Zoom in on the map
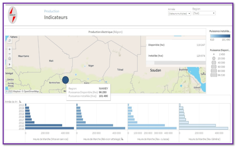 coord(10,49)
